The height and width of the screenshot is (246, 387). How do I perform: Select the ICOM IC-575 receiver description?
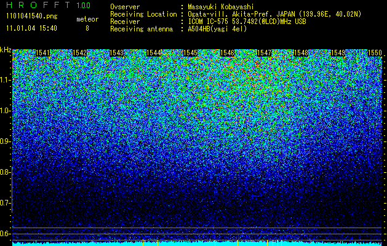[247, 22]
